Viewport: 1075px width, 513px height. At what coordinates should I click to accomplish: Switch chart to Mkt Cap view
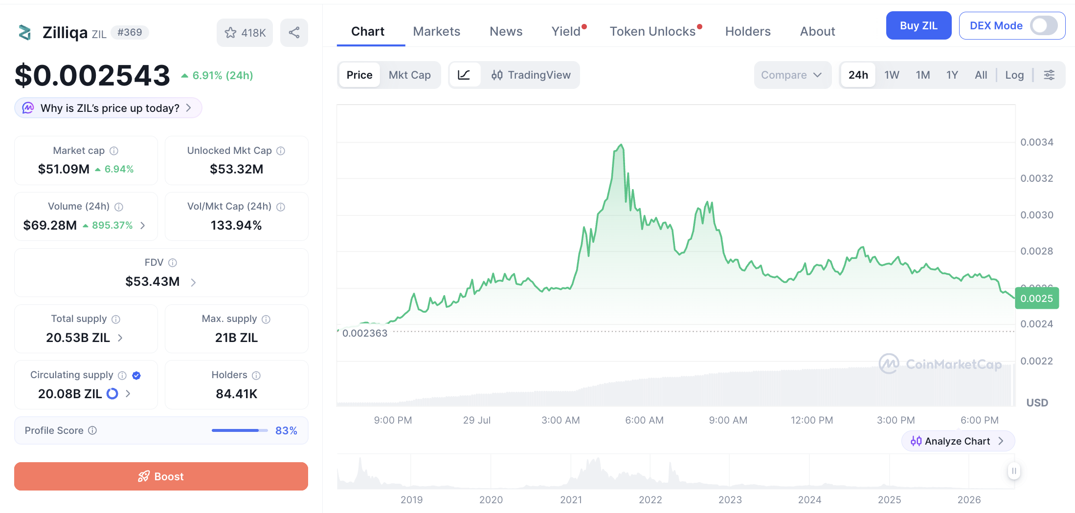tap(409, 75)
